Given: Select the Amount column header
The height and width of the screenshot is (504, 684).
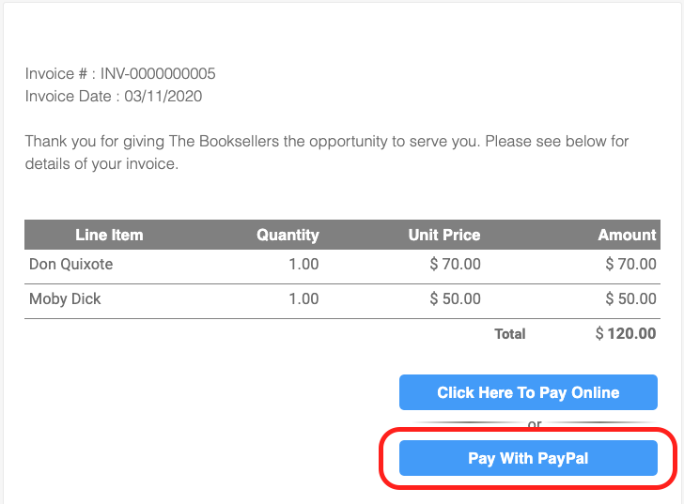Looking at the screenshot, I should (627, 235).
